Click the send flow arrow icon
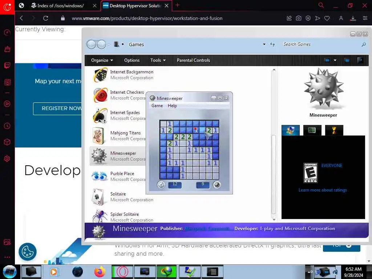 pyautogui.click(x=318, y=18)
